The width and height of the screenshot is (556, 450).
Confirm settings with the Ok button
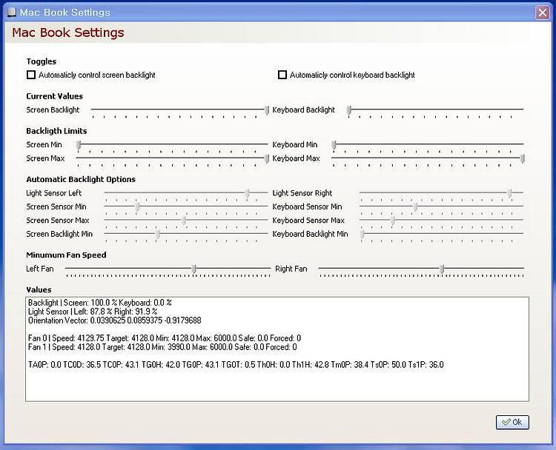(512, 422)
